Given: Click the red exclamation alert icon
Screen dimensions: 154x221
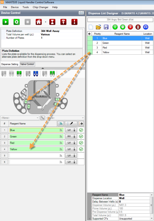Looking at the screenshot, I should click(x=74, y=22).
